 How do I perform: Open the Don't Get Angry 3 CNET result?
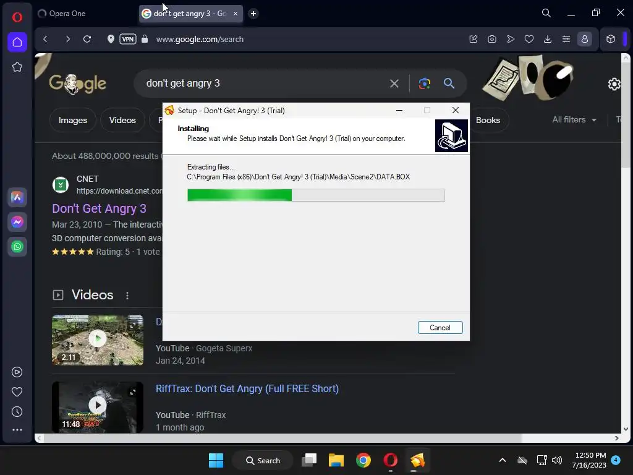pyautogui.click(x=99, y=208)
